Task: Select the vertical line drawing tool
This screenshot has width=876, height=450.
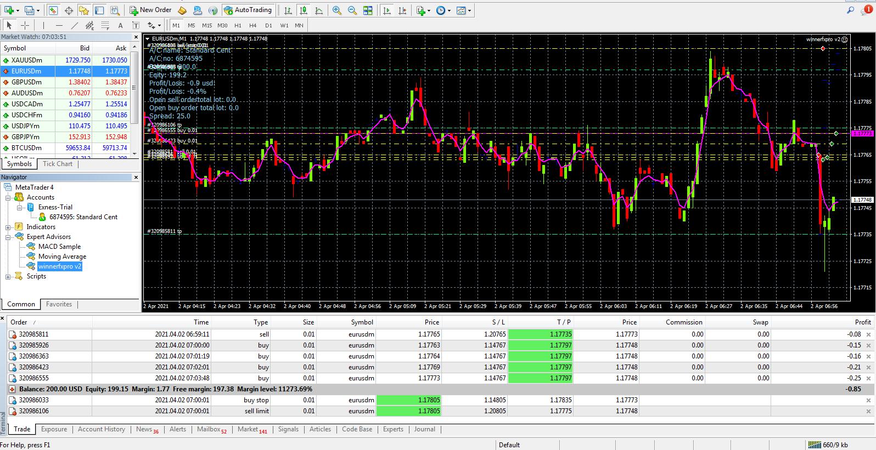Action: tap(43, 25)
